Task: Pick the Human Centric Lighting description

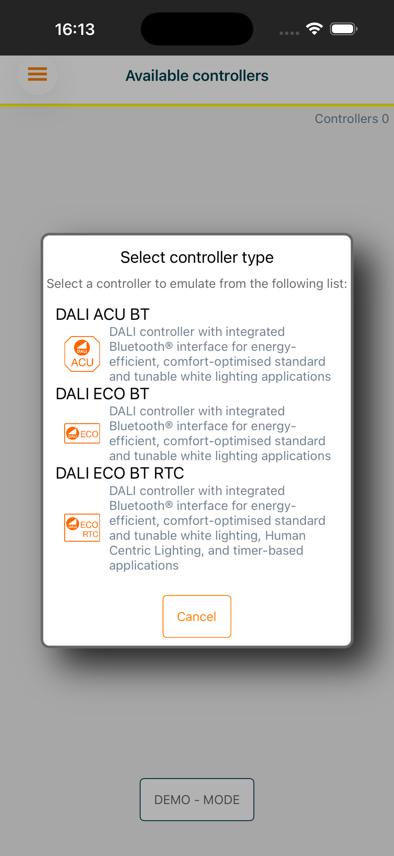Action: (217, 528)
